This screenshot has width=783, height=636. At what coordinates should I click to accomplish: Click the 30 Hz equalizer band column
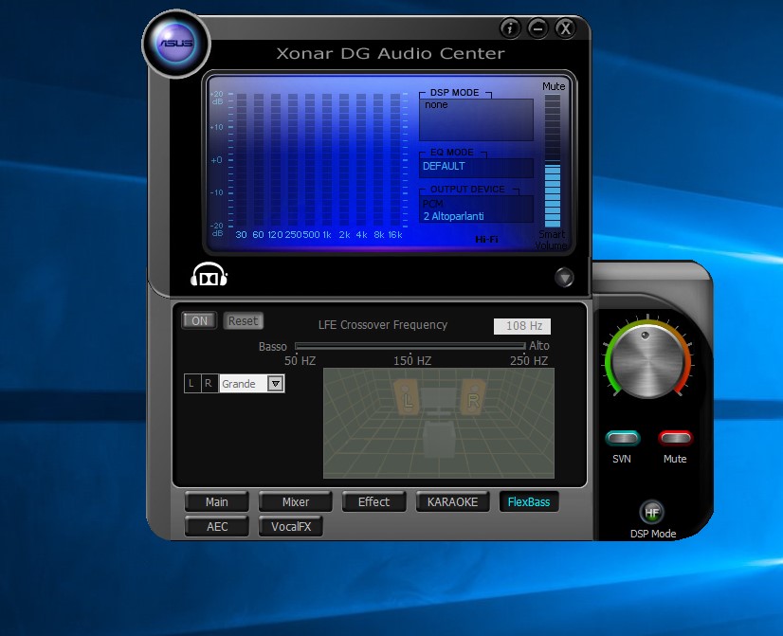tap(242, 160)
